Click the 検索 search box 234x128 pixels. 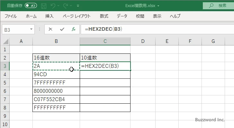(218, 6)
